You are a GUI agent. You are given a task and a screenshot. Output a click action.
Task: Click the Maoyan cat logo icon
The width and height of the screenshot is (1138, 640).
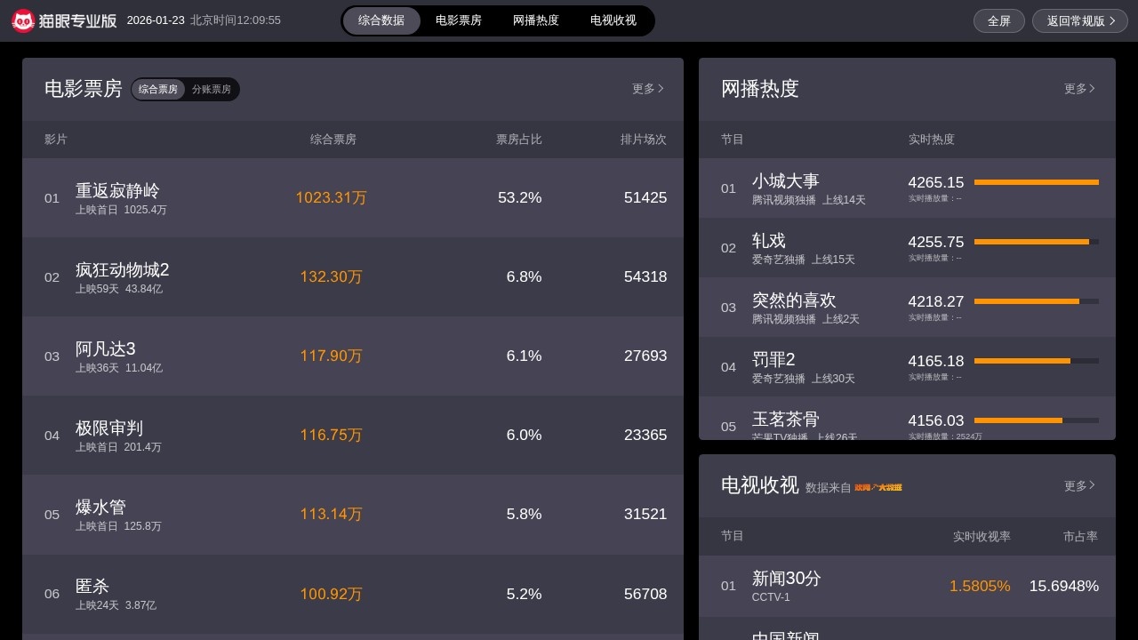(x=23, y=20)
